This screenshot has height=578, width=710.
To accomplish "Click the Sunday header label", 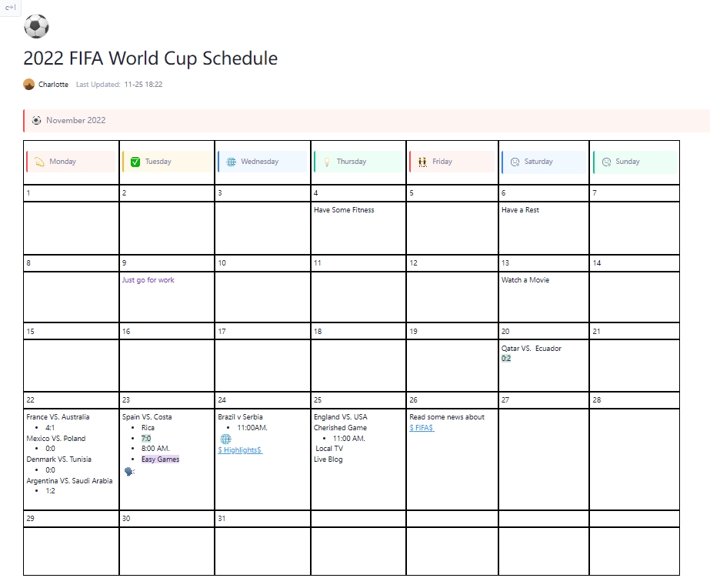I will coord(627,162).
